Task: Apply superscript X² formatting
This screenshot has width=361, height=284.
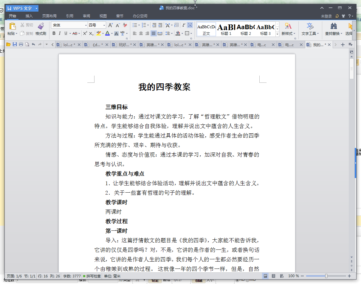Action: point(85,33)
